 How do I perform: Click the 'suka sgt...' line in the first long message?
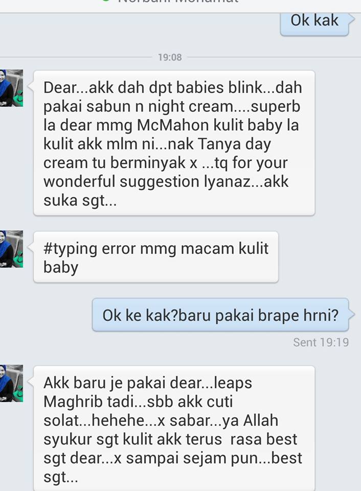click(80, 200)
